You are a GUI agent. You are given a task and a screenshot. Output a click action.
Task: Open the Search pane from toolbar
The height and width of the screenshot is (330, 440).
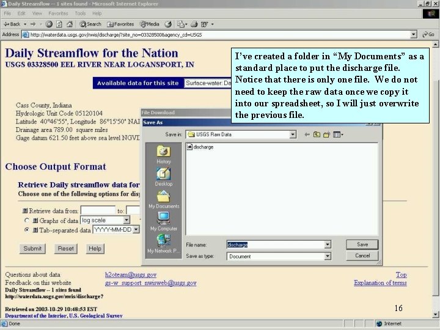(x=90, y=24)
